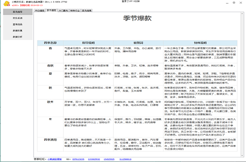Click the yellow duck application logo

click(7, 3)
